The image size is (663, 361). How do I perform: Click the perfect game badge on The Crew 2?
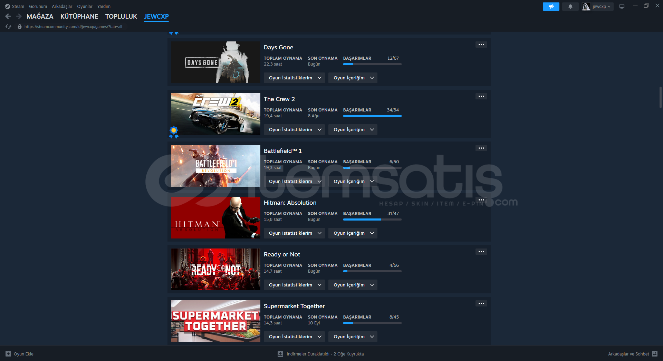[174, 132]
